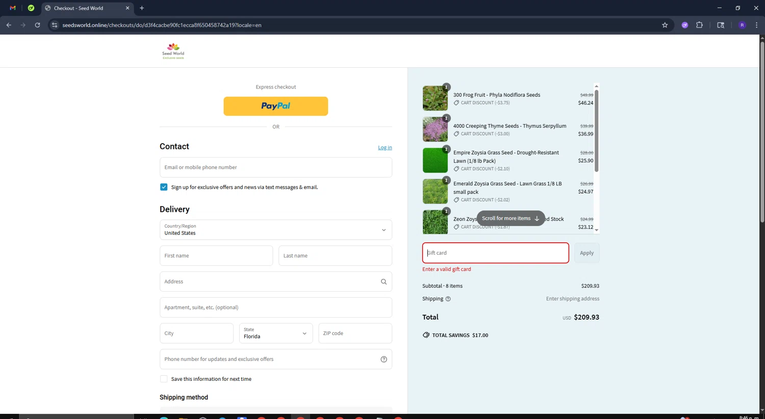Viewport: 765px width, 419px height.
Task: Click the Scroll for more items button
Action: pyautogui.click(x=511, y=218)
